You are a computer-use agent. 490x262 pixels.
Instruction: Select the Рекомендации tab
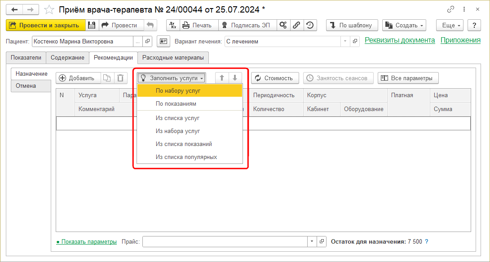(x=114, y=58)
